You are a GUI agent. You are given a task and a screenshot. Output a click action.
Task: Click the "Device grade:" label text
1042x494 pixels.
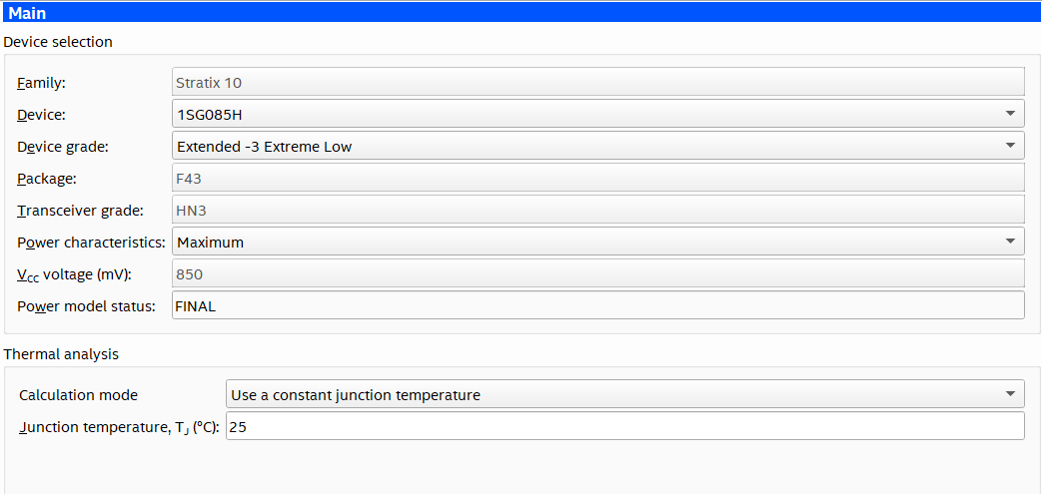coord(63,147)
